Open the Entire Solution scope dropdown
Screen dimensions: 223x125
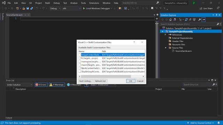pos(20,85)
